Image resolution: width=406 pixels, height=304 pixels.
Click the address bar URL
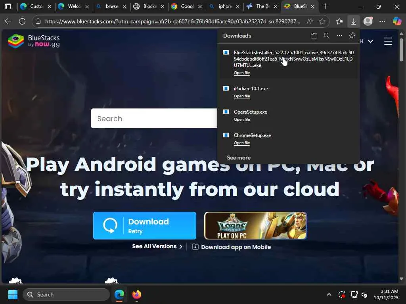[173, 21]
